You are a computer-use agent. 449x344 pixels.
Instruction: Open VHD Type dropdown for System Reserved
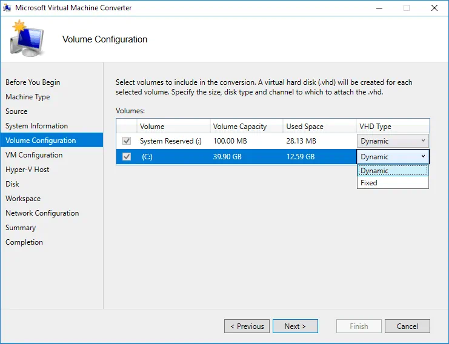[x=393, y=141]
